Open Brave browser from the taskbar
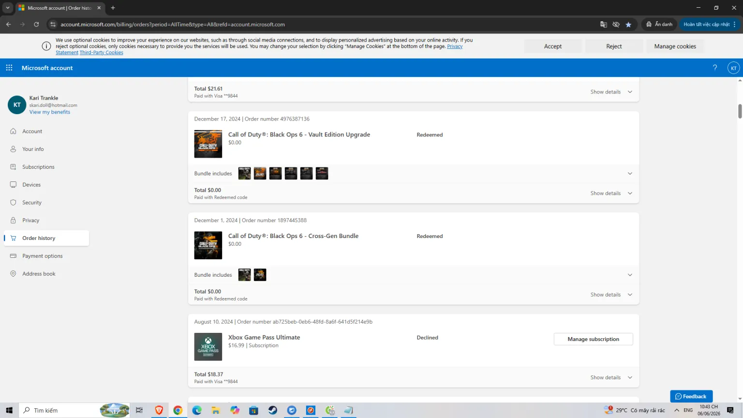This screenshot has width=743, height=418. pyautogui.click(x=159, y=410)
